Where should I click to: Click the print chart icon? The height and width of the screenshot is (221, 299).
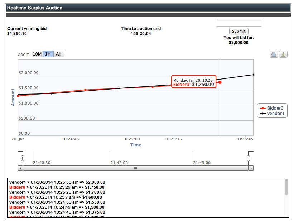274,54
